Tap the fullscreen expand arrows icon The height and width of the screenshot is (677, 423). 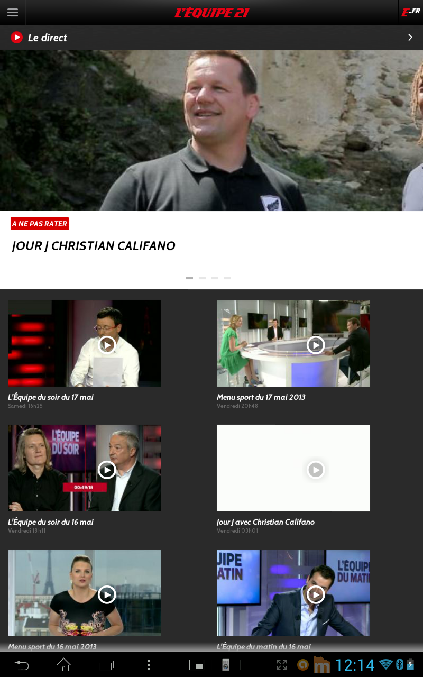click(282, 665)
